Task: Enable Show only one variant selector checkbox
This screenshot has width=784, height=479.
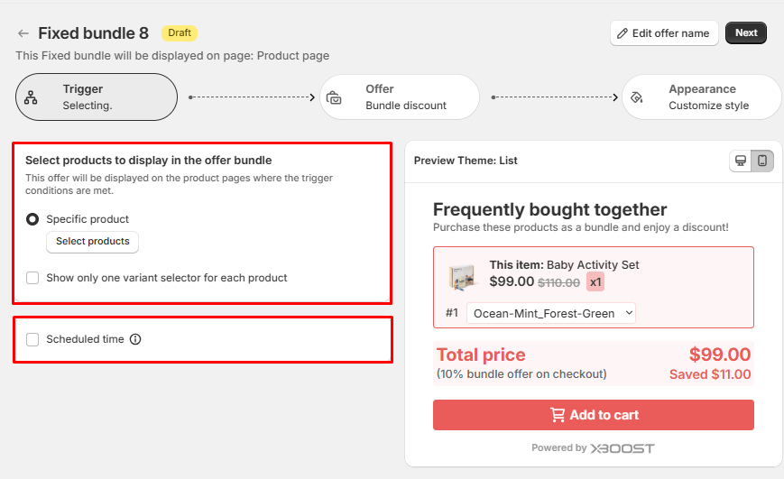Action: tap(32, 278)
